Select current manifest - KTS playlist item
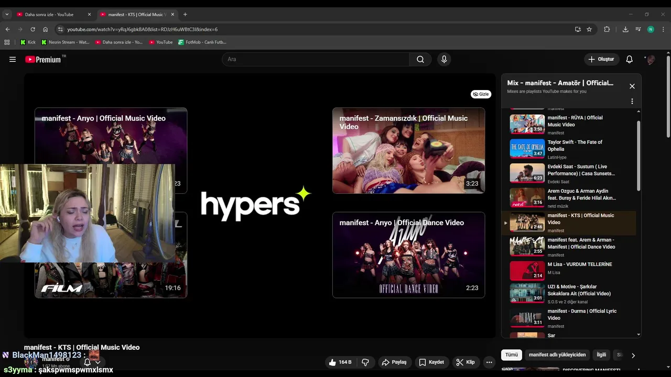The image size is (671, 377). (569, 223)
